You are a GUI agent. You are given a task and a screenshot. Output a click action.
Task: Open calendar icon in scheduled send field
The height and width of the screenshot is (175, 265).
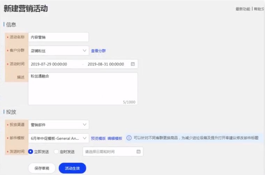(x=138, y=152)
